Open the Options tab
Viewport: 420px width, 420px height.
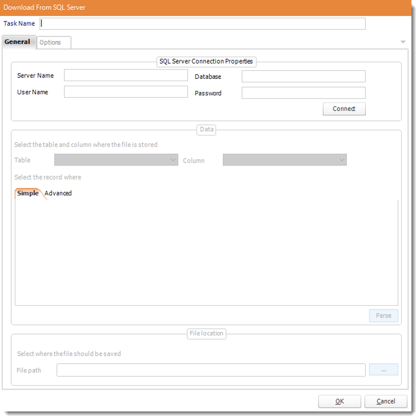pos(54,42)
